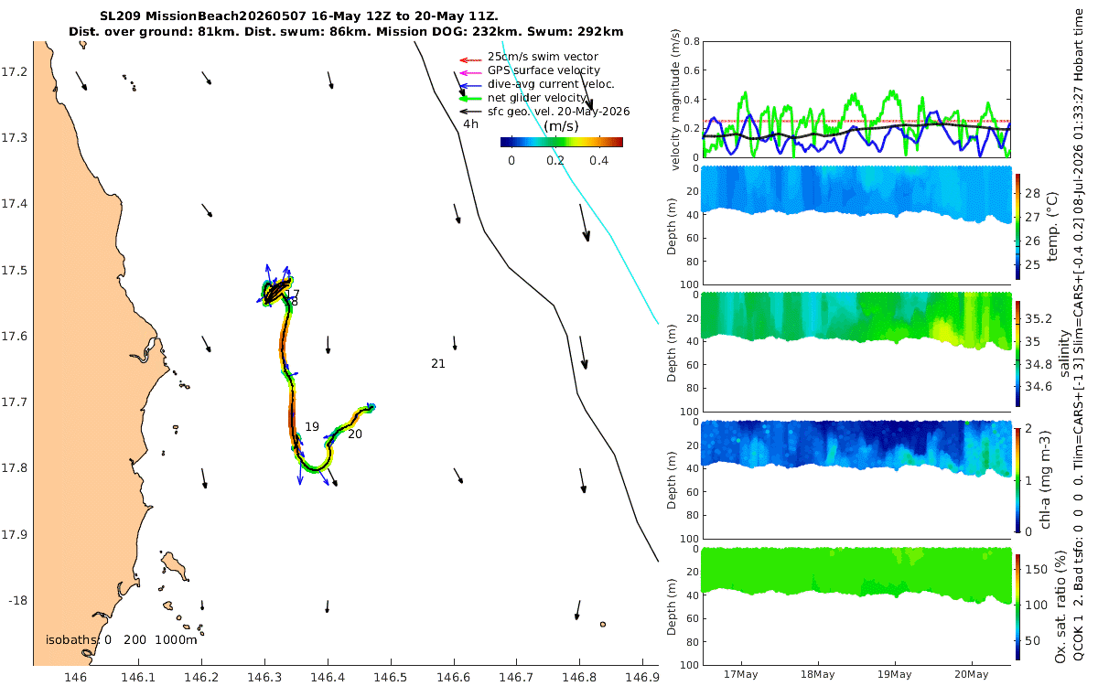The width and height of the screenshot is (1098, 686).
Task: Click day marker '17' on the glider track
Action: 292,294
